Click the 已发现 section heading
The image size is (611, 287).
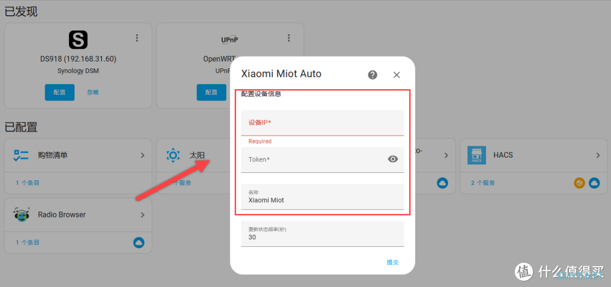[21, 12]
